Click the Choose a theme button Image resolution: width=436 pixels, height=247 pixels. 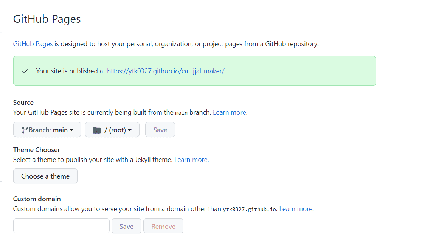coord(45,176)
